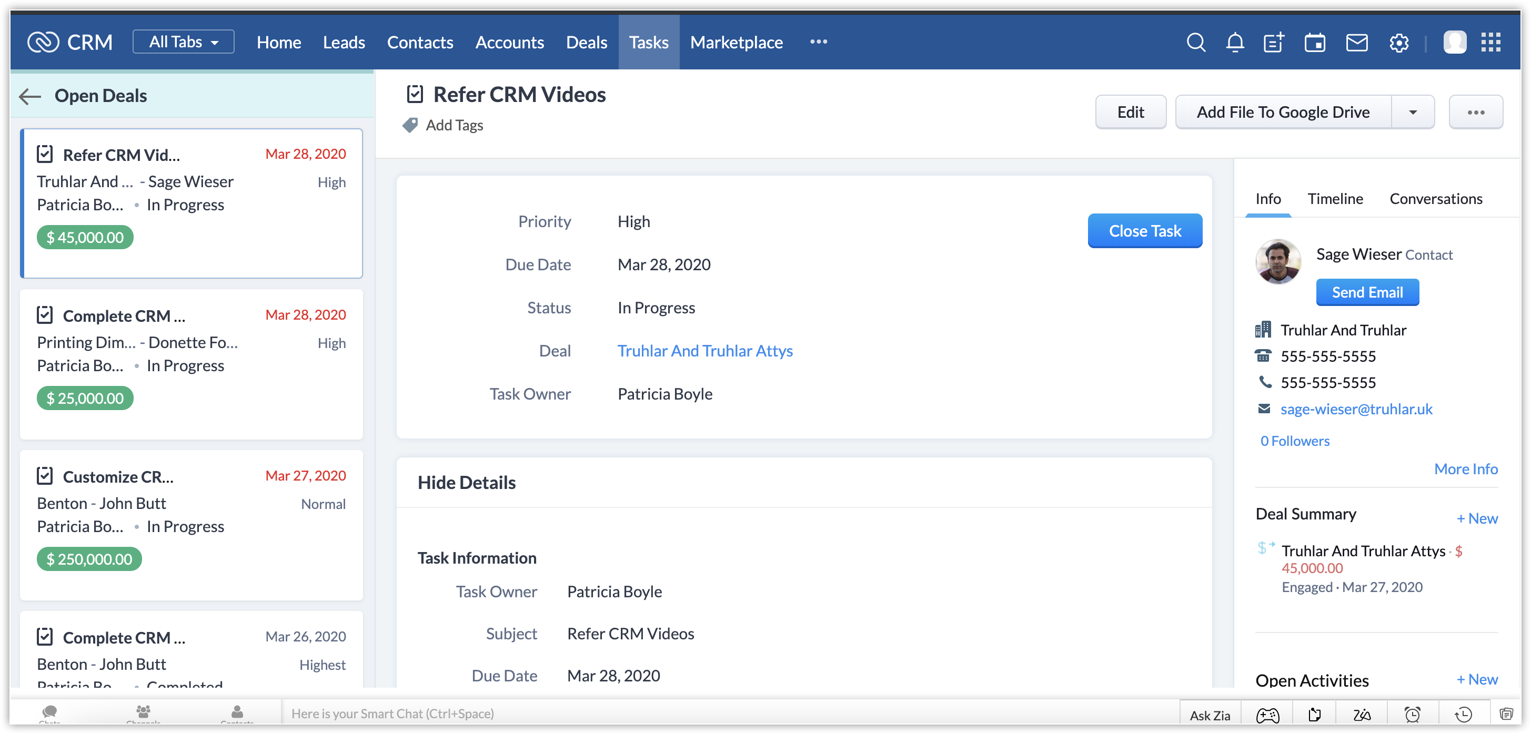Click the back arrow beside Open Deals
The width and height of the screenshot is (1531, 734).
point(29,96)
